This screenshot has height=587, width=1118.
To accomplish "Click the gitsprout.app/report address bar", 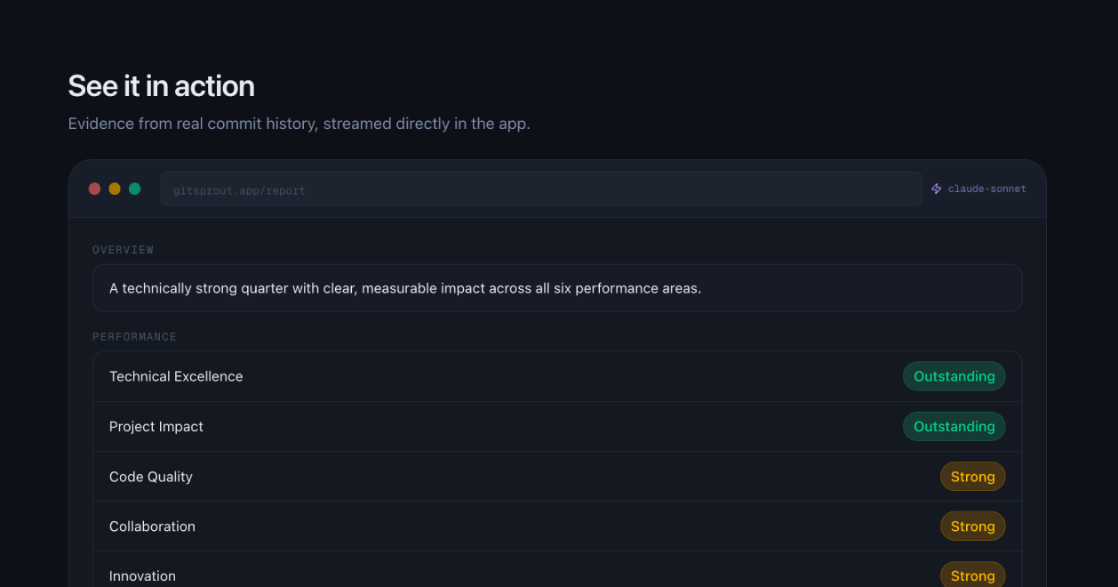I will click(x=541, y=189).
